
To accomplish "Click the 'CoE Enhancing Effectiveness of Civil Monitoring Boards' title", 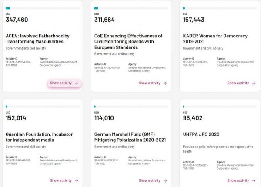I will (128, 42).
